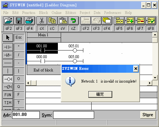
Task: Activate the arrow selection pointer tool
Action: [x=8, y=38]
